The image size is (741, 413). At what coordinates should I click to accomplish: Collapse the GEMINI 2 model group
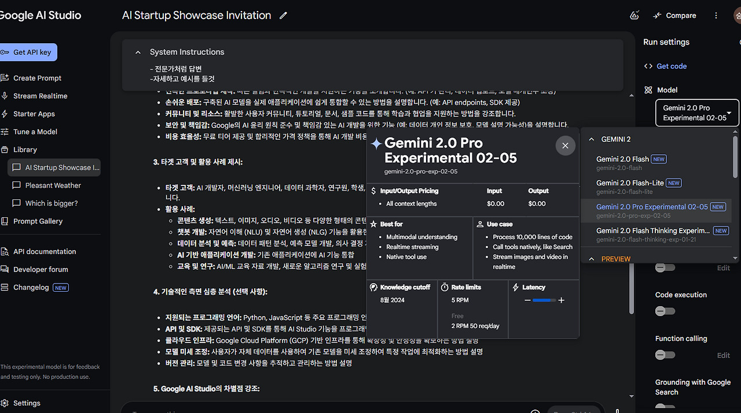(592, 139)
